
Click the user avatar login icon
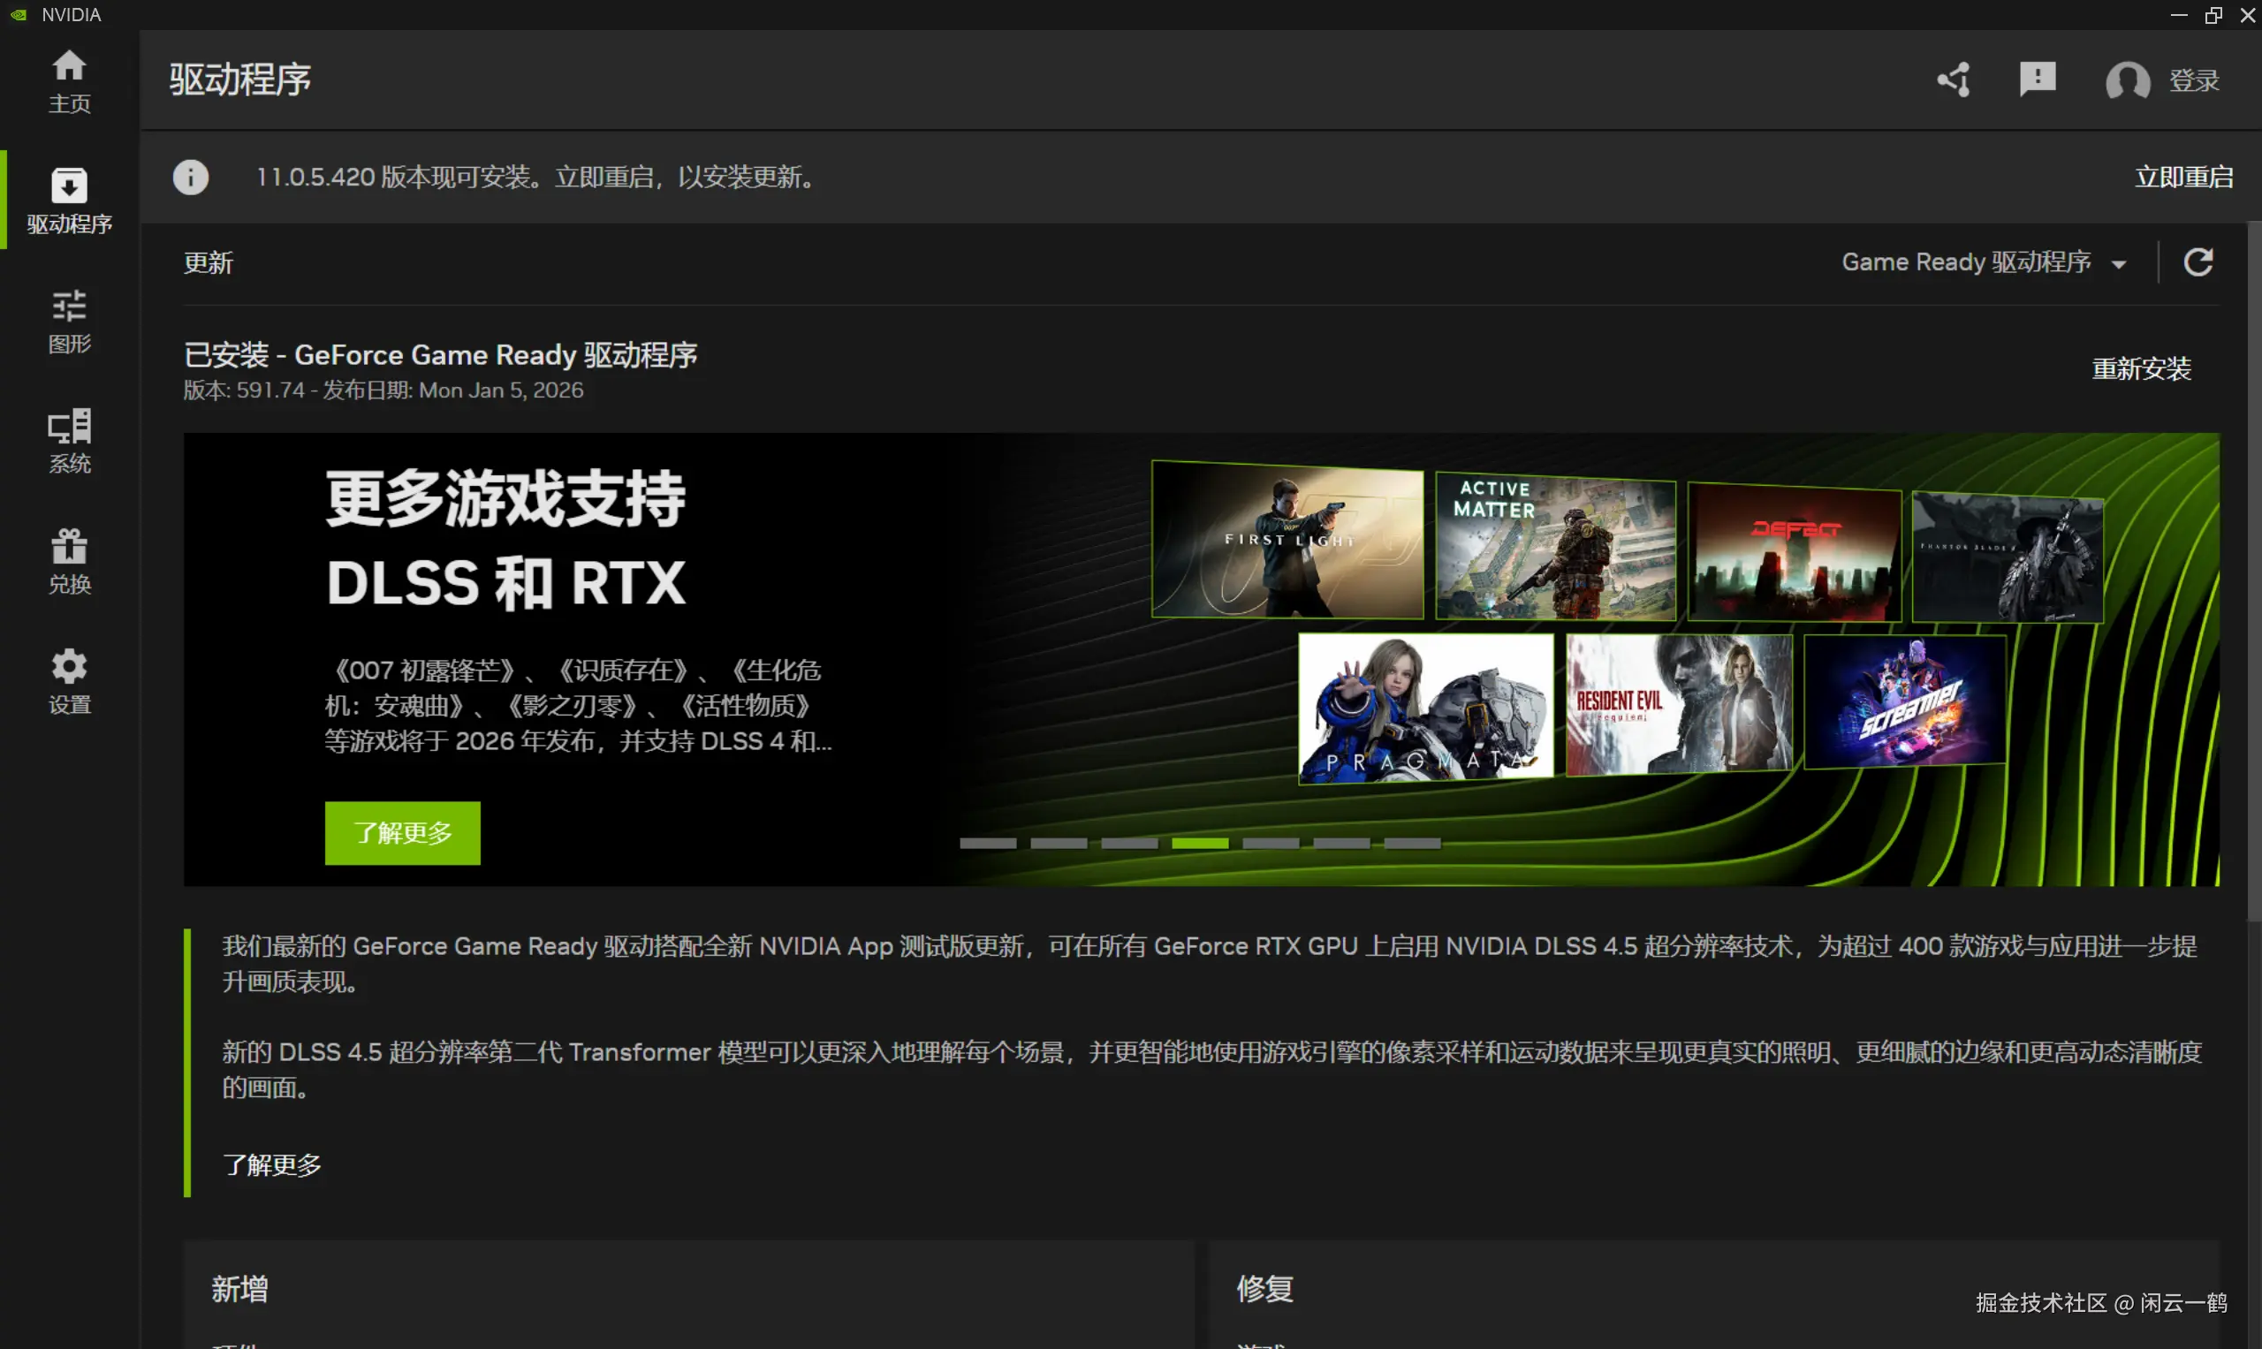[2128, 81]
